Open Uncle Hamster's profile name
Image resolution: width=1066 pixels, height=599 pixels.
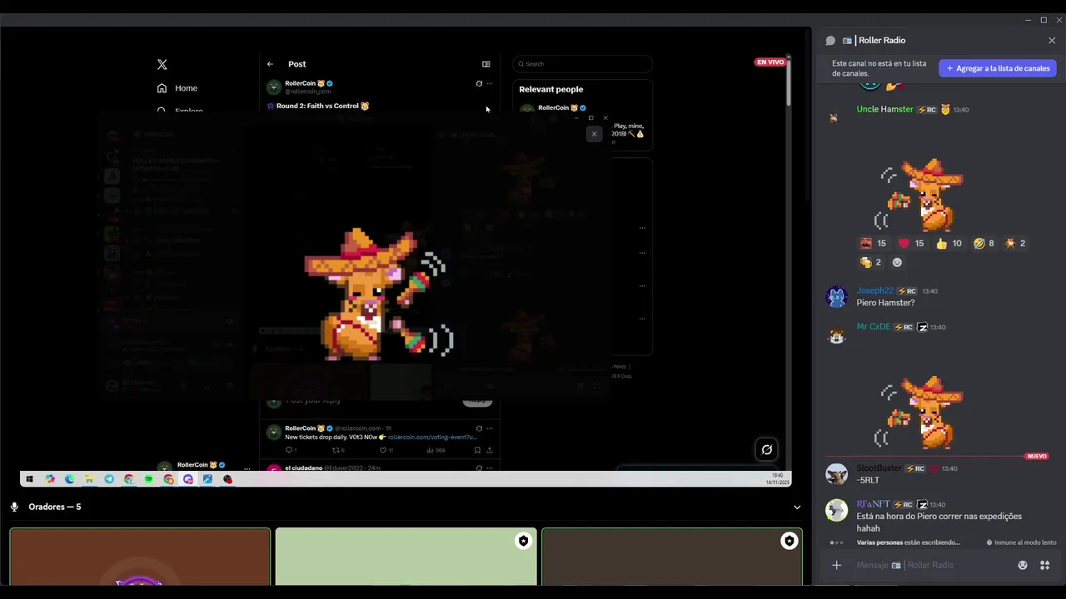(x=884, y=109)
